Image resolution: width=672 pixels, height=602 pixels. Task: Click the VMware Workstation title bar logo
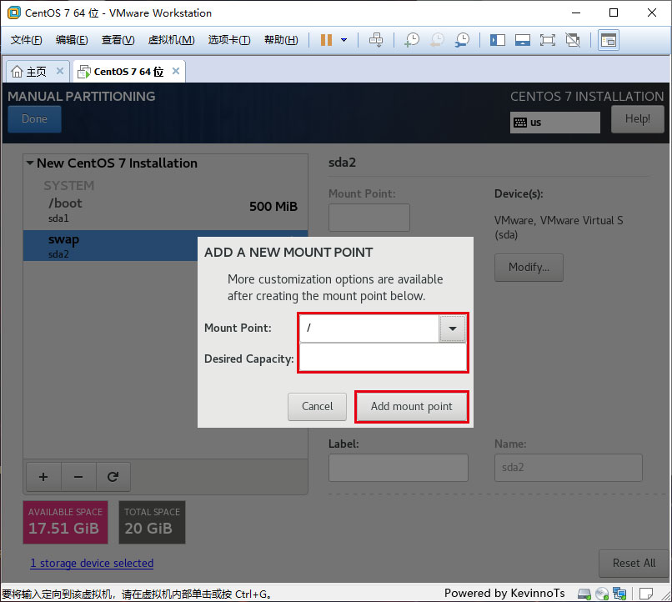coord(13,13)
